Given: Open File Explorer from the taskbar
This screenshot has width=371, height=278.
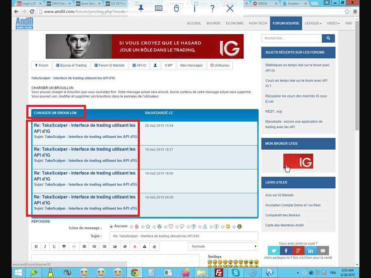Looking at the screenshot, I should tap(201, 273).
